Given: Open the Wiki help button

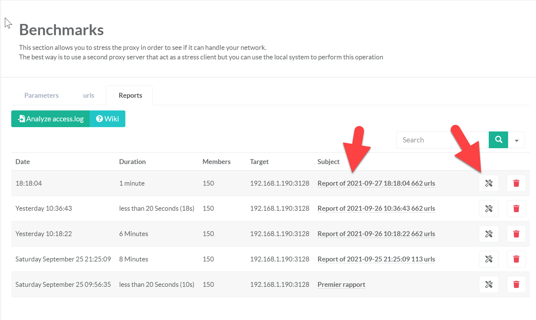Looking at the screenshot, I should click(107, 119).
